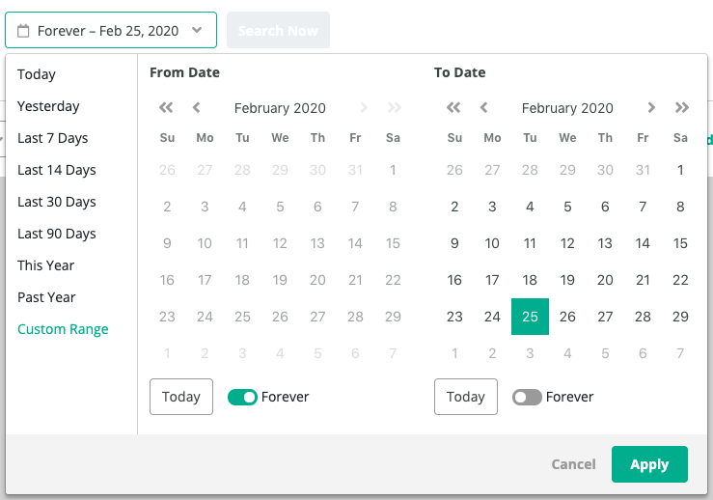713x500 pixels.
Task: Jump forward one year in To Date calendar
Action: pos(681,108)
